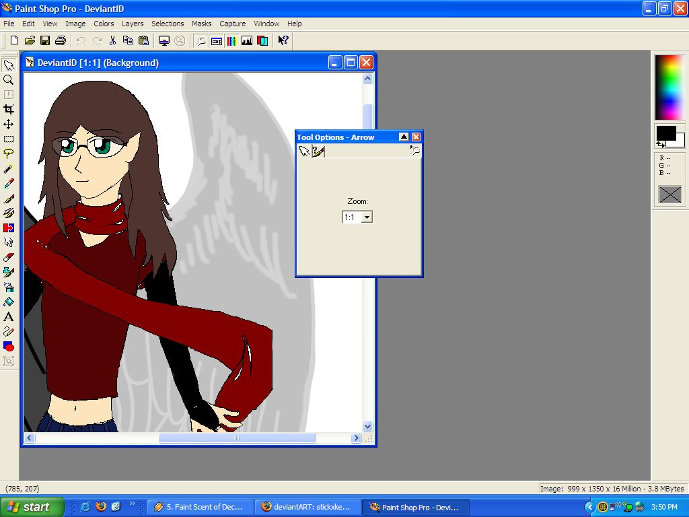
Task: Switch to first Tool Options arrow tab
Action: tap(304, 151)
